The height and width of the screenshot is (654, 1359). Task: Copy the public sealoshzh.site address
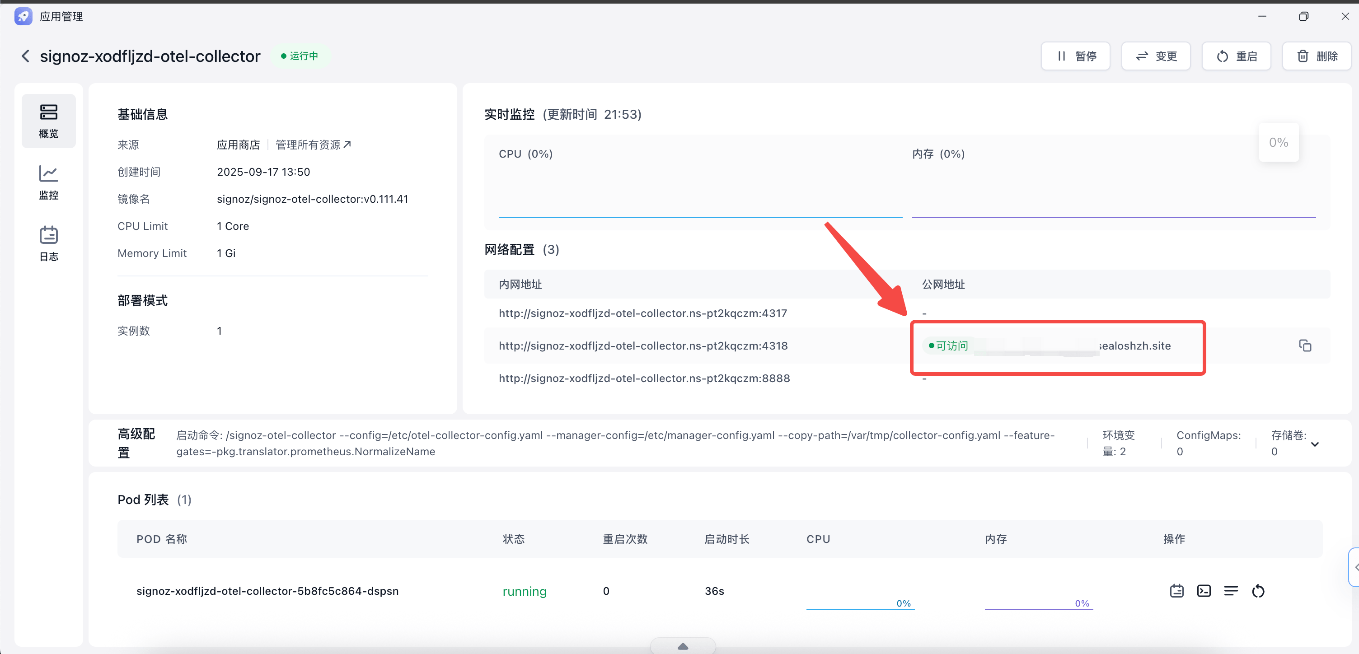(1305, 346)
